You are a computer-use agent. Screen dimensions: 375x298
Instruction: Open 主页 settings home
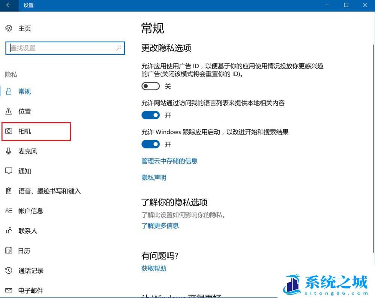[25, 28]
